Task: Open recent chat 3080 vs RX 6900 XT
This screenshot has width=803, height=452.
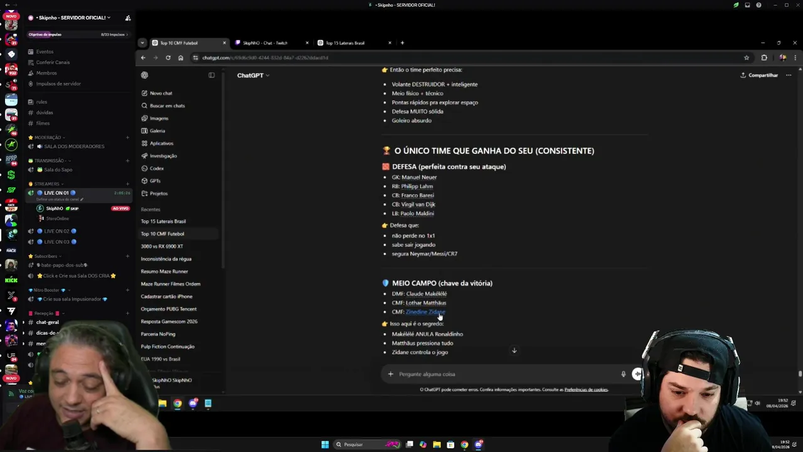Action: [x=162, y=246]
